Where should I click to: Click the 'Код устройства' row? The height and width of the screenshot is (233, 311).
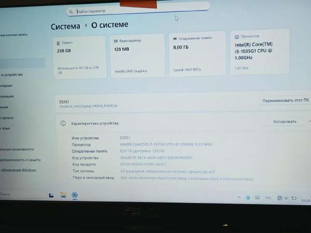click(x=132, y=158)
